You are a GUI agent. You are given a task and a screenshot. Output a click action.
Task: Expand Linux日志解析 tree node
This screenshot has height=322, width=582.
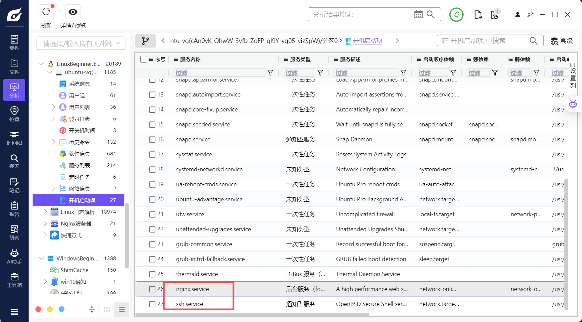click(x=45, y=212)
